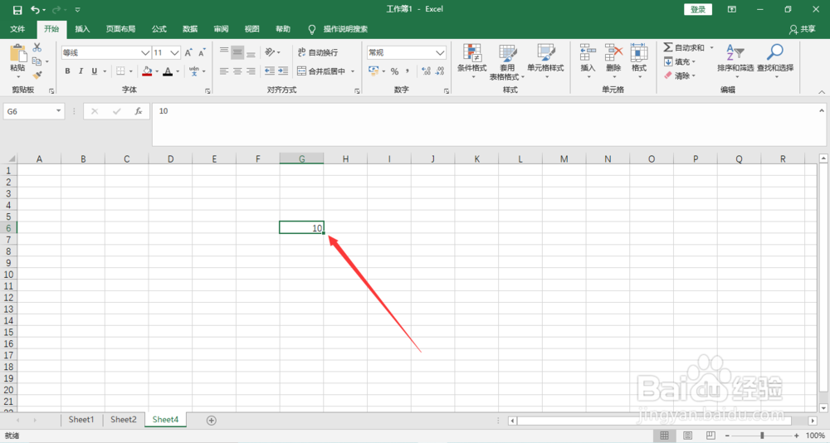Click the text orientation icon
This screenshot has width=830, height=443.
pos(270,52)
